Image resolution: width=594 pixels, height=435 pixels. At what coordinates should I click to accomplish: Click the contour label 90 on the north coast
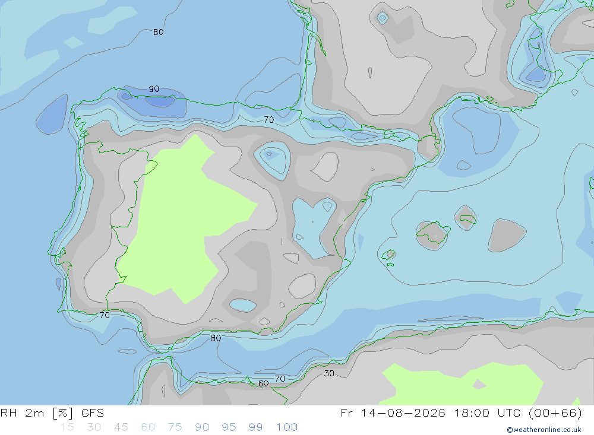click(x=154, y=89)
